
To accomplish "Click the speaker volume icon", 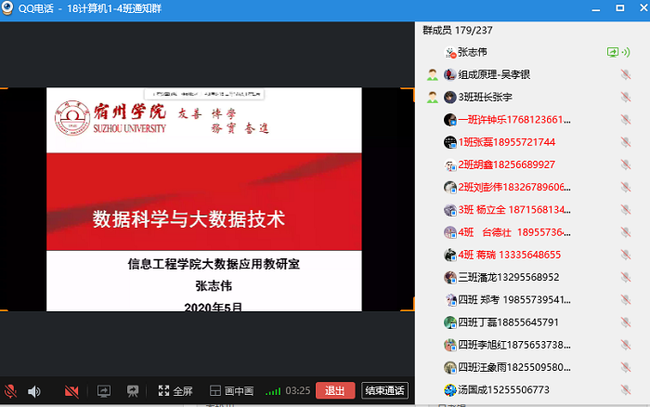I will [34, 391].
